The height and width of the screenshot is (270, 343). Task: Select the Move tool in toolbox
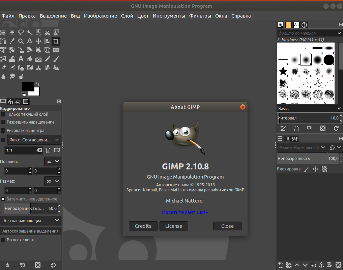coord(38,41)
